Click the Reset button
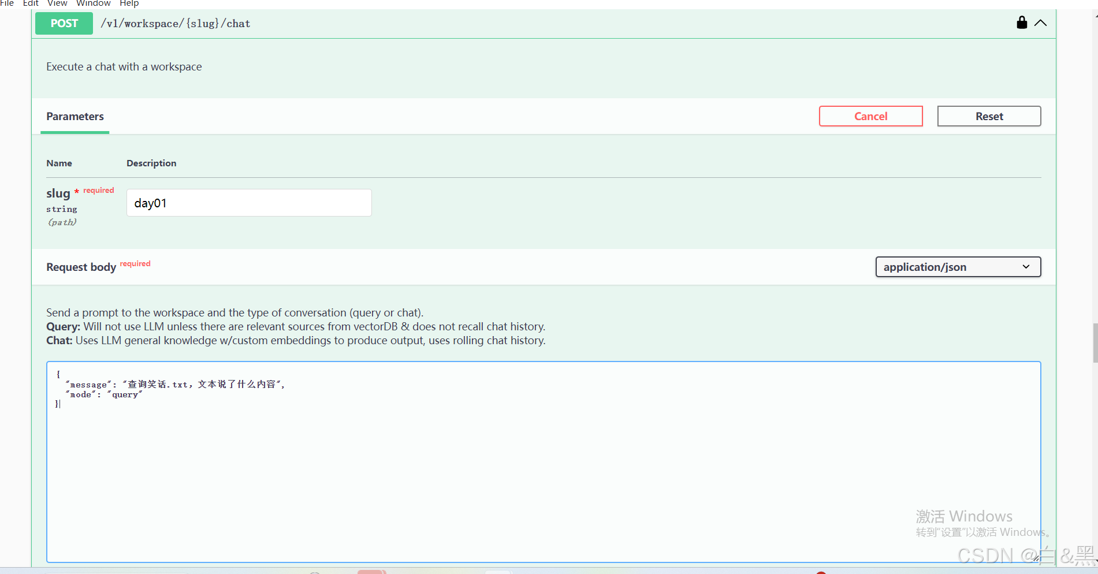Image resolution: width=1098 pixels, height=574 pixels. (989, 116)
